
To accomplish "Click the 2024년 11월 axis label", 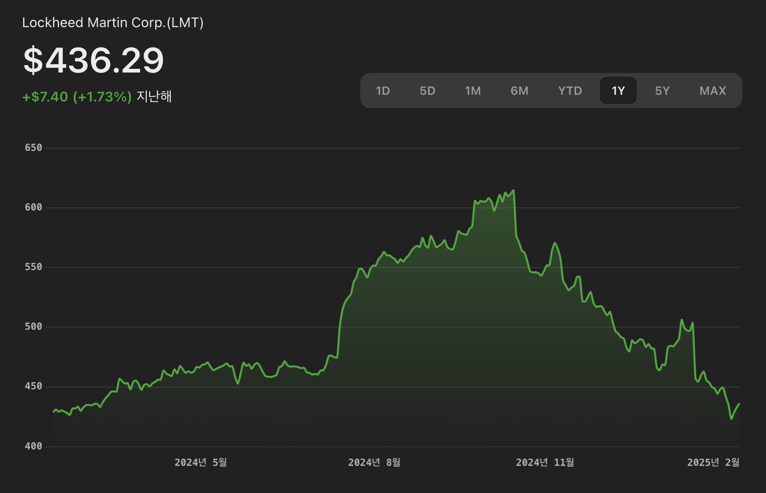I will pos(545,462).
